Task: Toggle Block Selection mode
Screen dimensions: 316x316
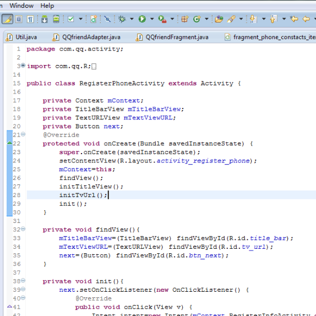Action: [x=19, y=19]
